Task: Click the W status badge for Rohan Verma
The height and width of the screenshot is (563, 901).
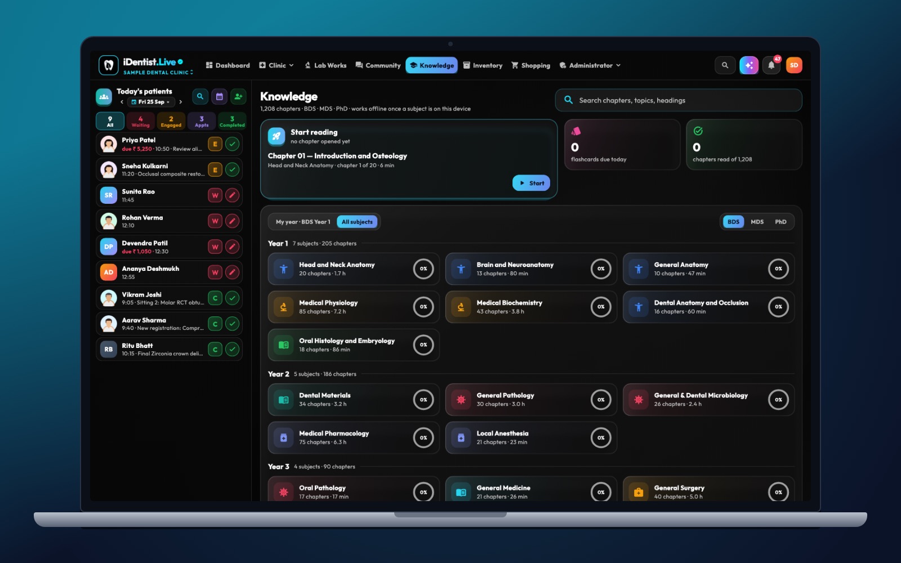Action: (x=215, y=221)
